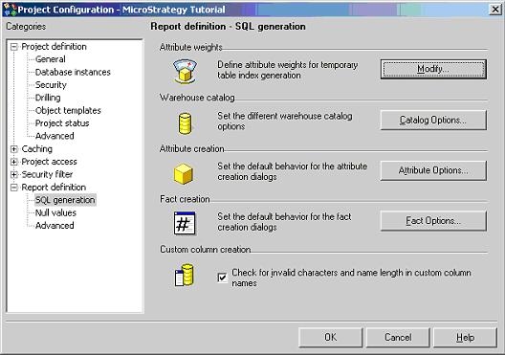Screen dimensions: 505x355
Task: Select the SQL generation category
Action: tap(65, 200)
